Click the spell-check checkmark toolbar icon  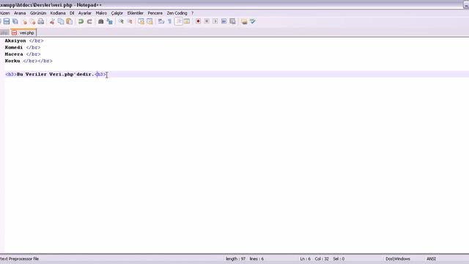click(253, 21)
